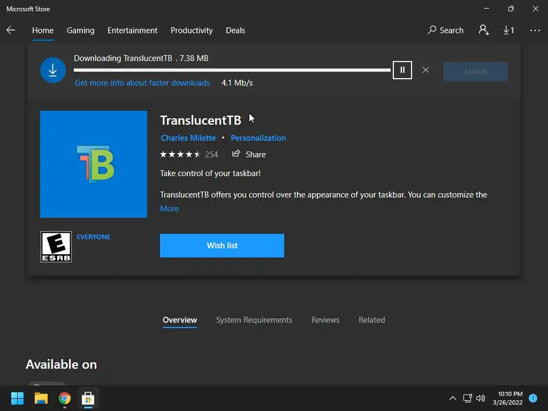Expand the description with More
Image resolution: width=548 pixels, height=411 pixels.
pos(170,208)
